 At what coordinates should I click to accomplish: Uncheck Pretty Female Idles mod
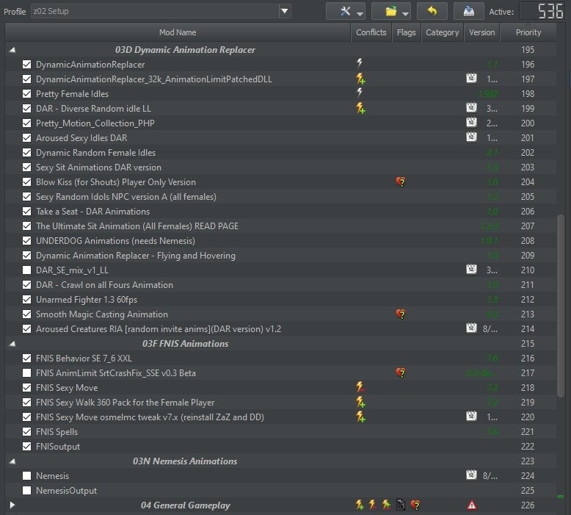pos(26,93)
